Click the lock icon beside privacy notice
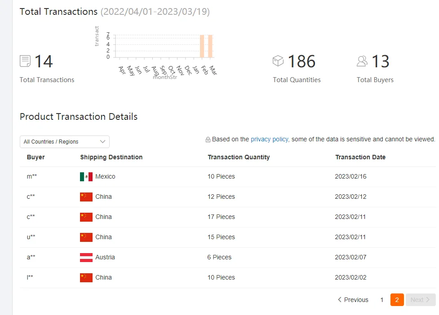 point(208,140)
